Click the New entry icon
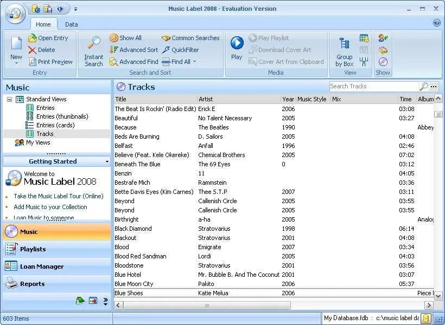 coord(16,44)
